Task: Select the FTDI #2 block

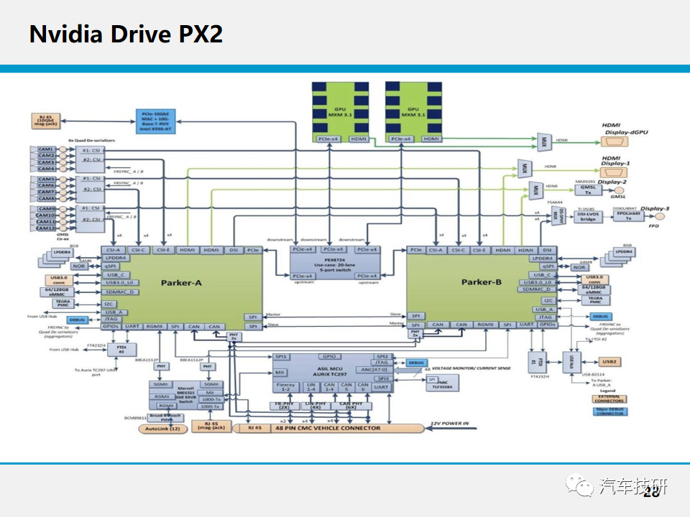Action: (121, 350)
